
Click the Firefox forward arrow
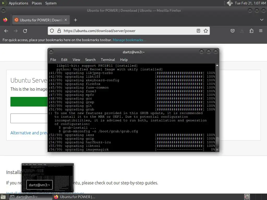[16, 31]
